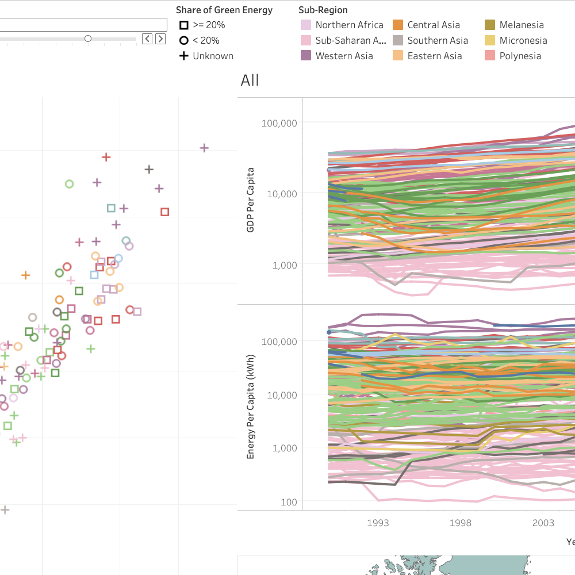Highlight the Northern Africa color swatch
Image resolution: width=575 pixels, height=575 pixels.
(x=306, y=25)
